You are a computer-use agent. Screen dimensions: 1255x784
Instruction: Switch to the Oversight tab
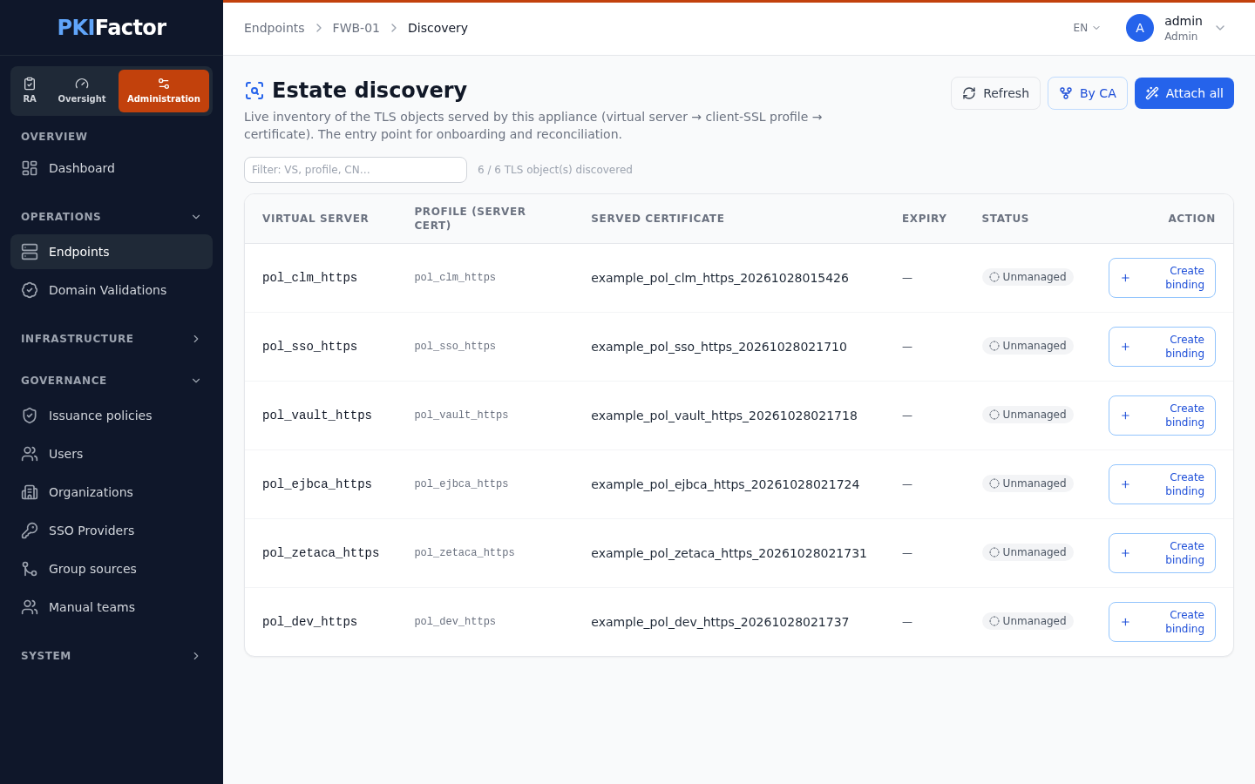[82, 91]
